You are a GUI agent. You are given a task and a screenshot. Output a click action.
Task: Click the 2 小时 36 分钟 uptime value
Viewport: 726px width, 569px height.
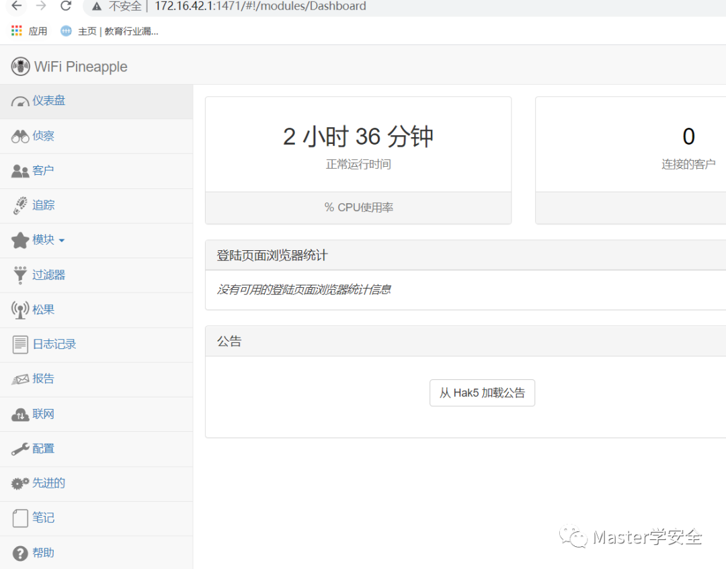(x=358, y=137)
